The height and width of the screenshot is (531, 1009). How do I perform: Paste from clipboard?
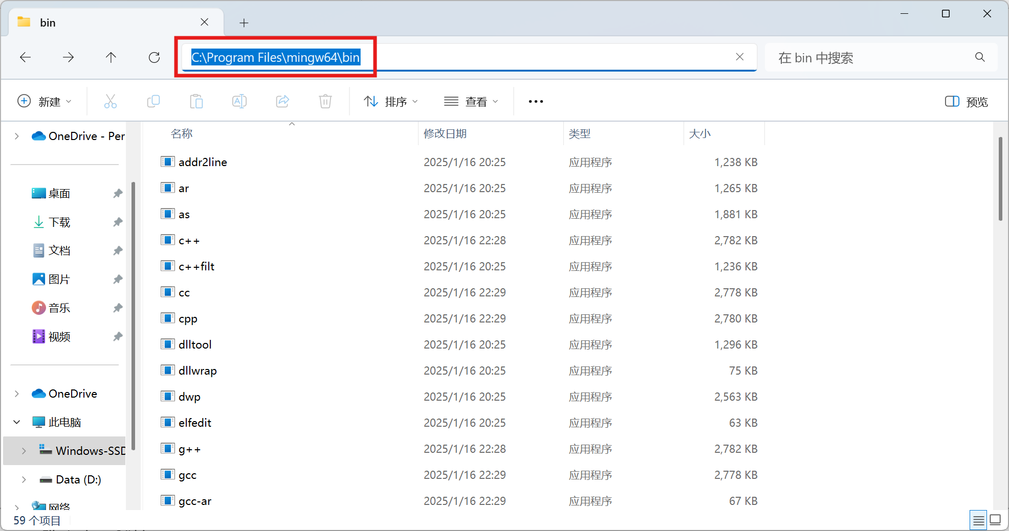[196, 101]
